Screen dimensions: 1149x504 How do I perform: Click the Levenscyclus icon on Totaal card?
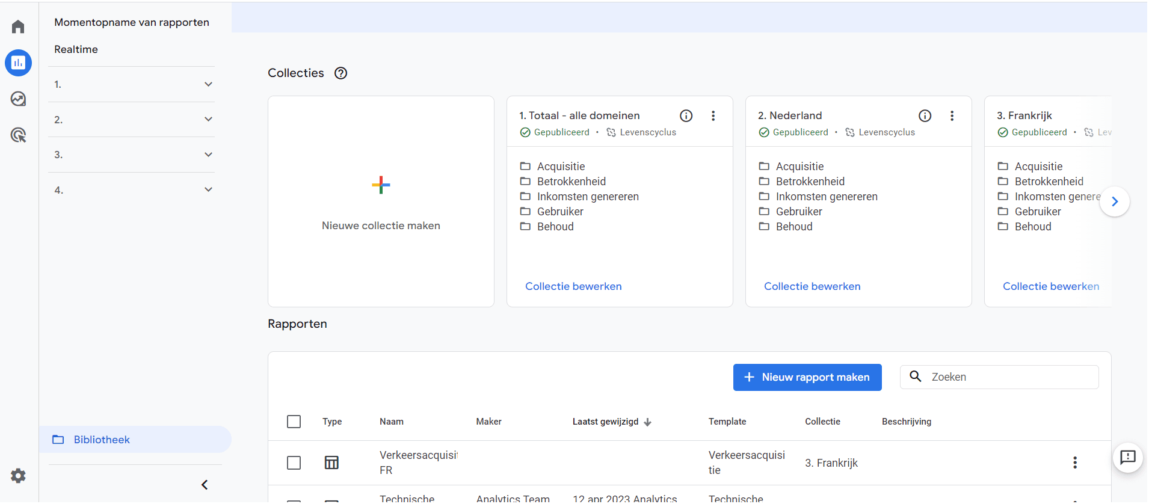pos(611,132)
